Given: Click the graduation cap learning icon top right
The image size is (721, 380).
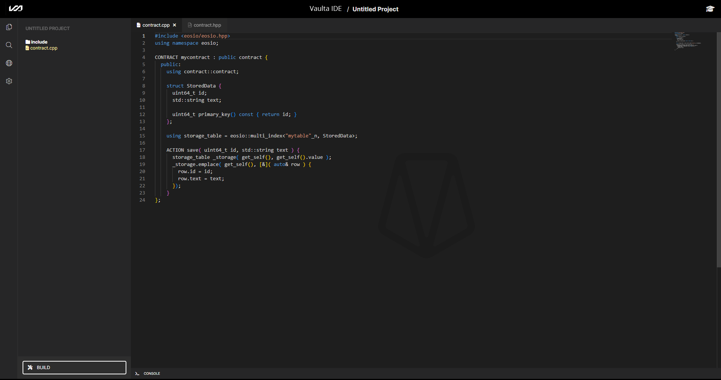Looking at the screenshot, I should point(710,8).
